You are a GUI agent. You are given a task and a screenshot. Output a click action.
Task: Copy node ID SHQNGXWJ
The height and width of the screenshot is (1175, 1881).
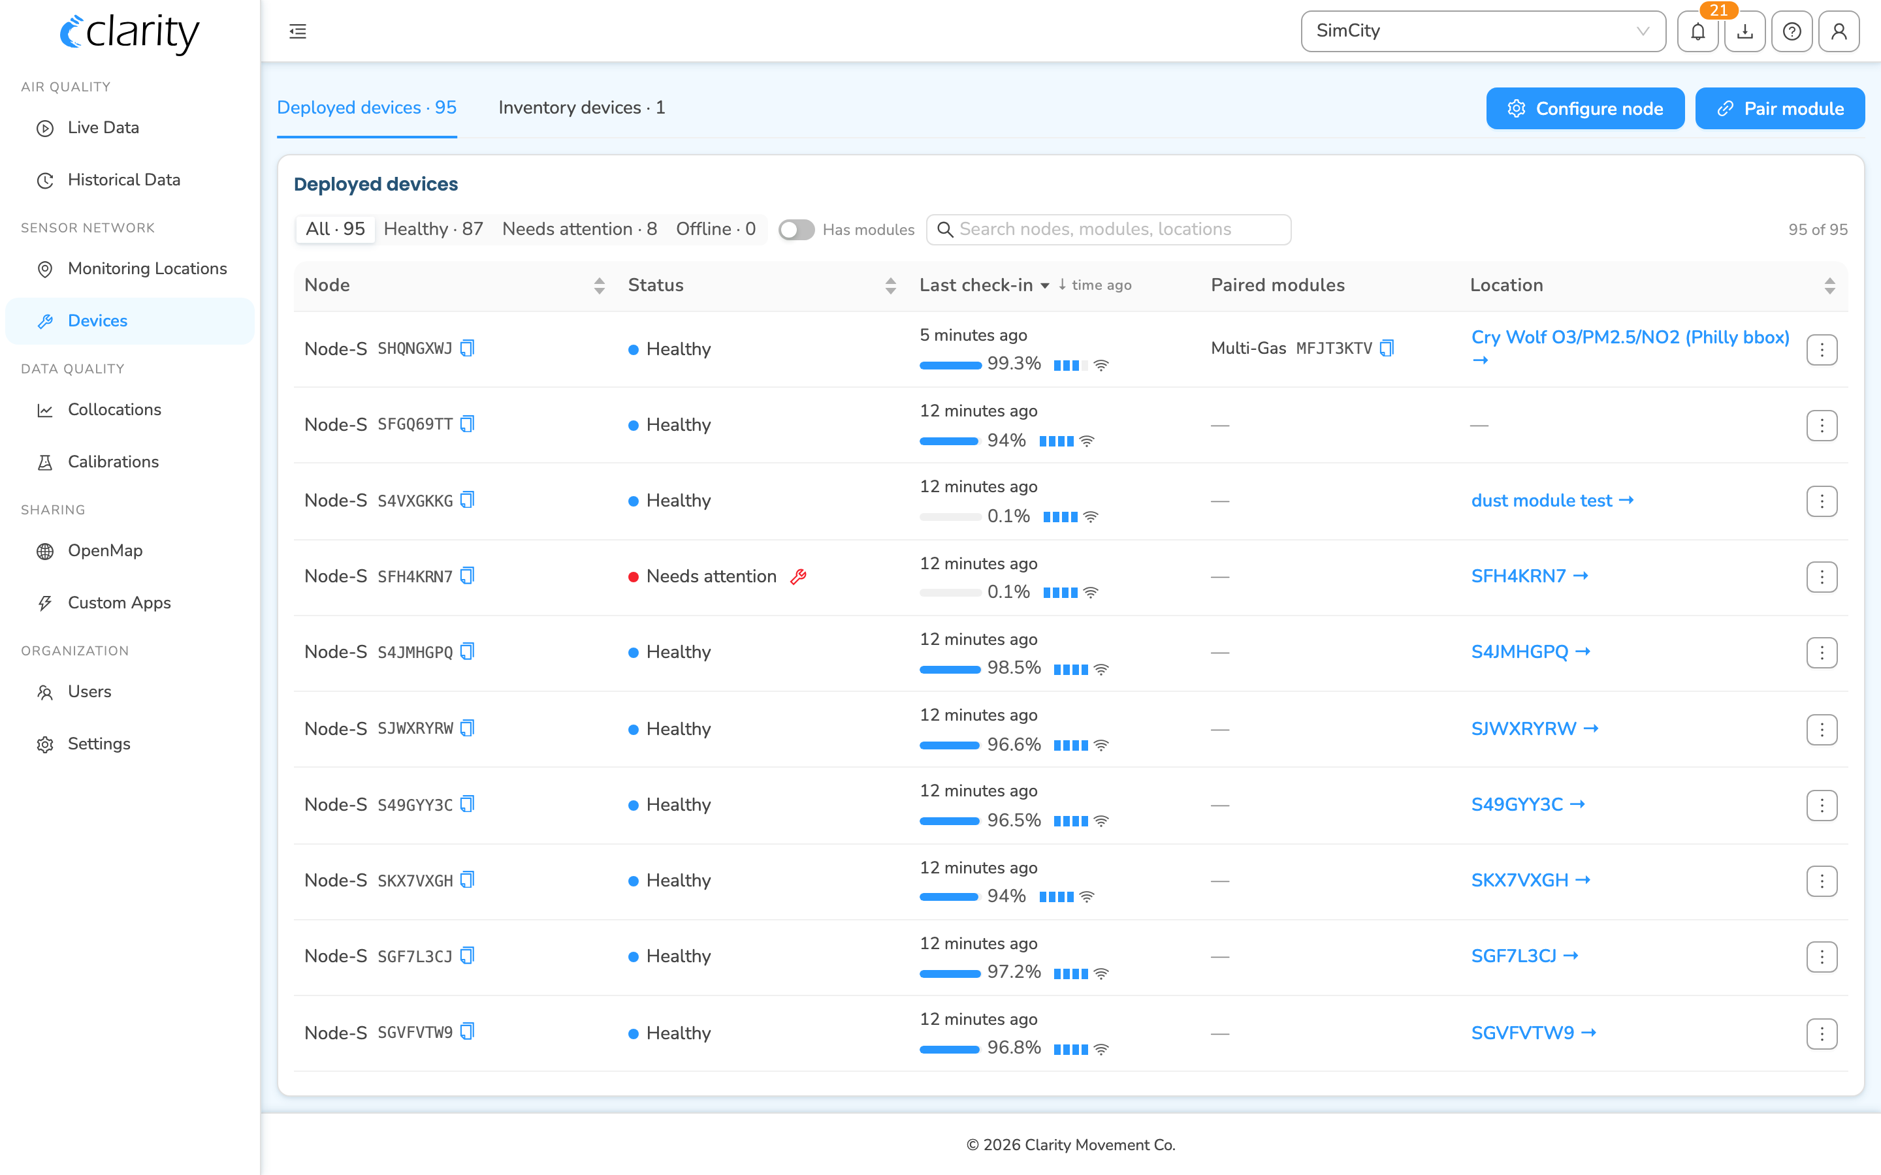(467, 348)
